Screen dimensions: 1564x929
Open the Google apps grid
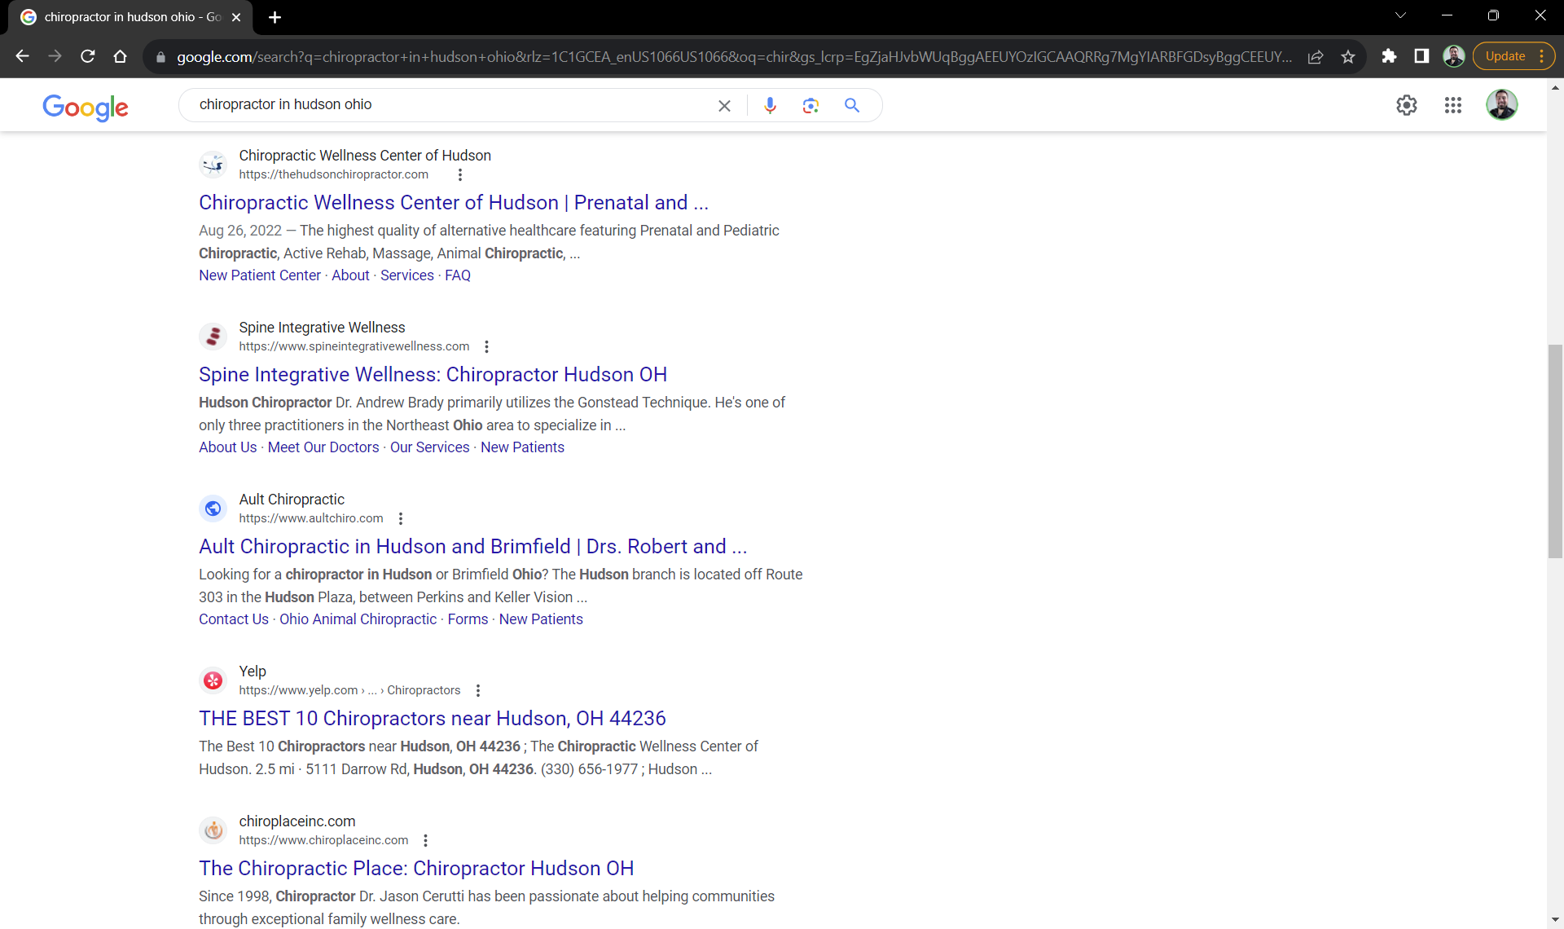click(1453, 105)
